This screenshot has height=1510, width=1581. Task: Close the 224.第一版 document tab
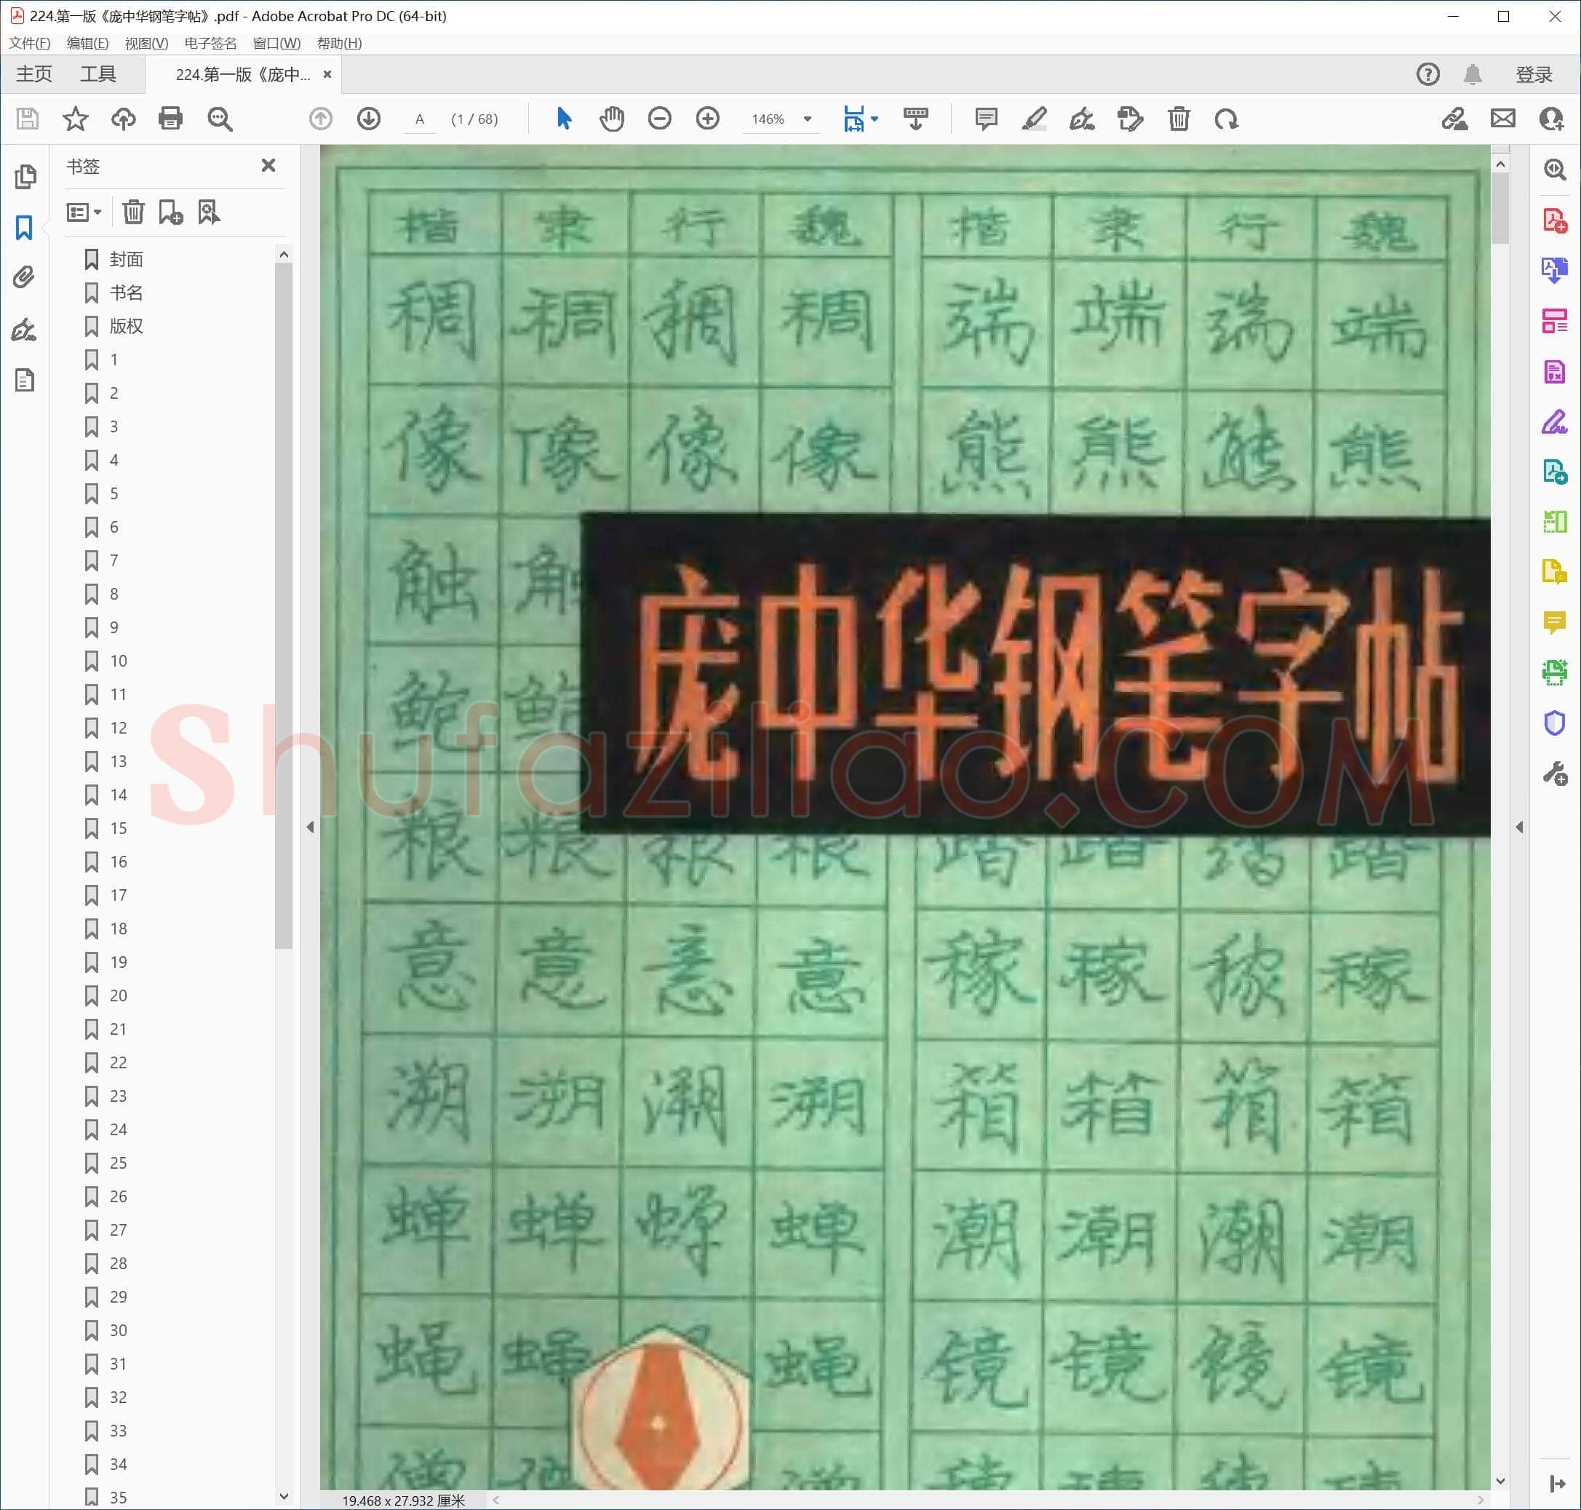coord(327,74)
